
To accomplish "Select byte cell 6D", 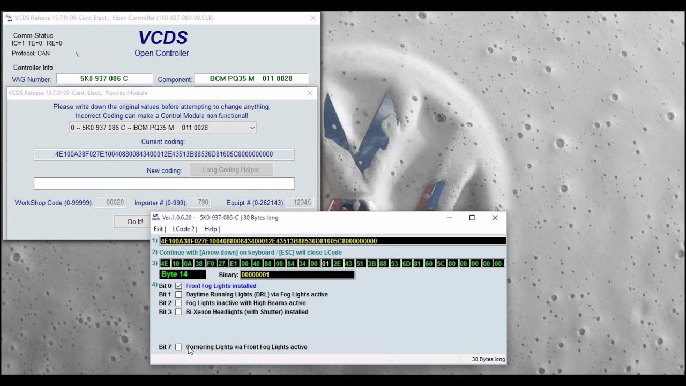I will pyautogui.click(x=406, y=263).
